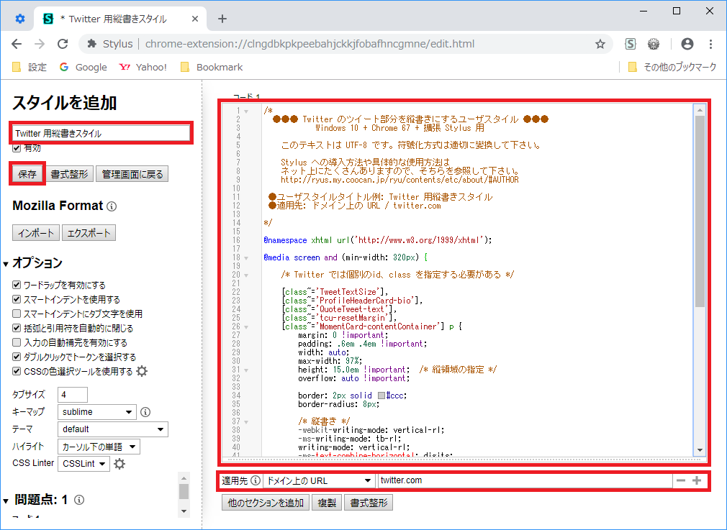Image resolution: width=727 pixels, height=530 pixels.
Task: Open the Chrome profile account icon
Action: tap(687, 44)
